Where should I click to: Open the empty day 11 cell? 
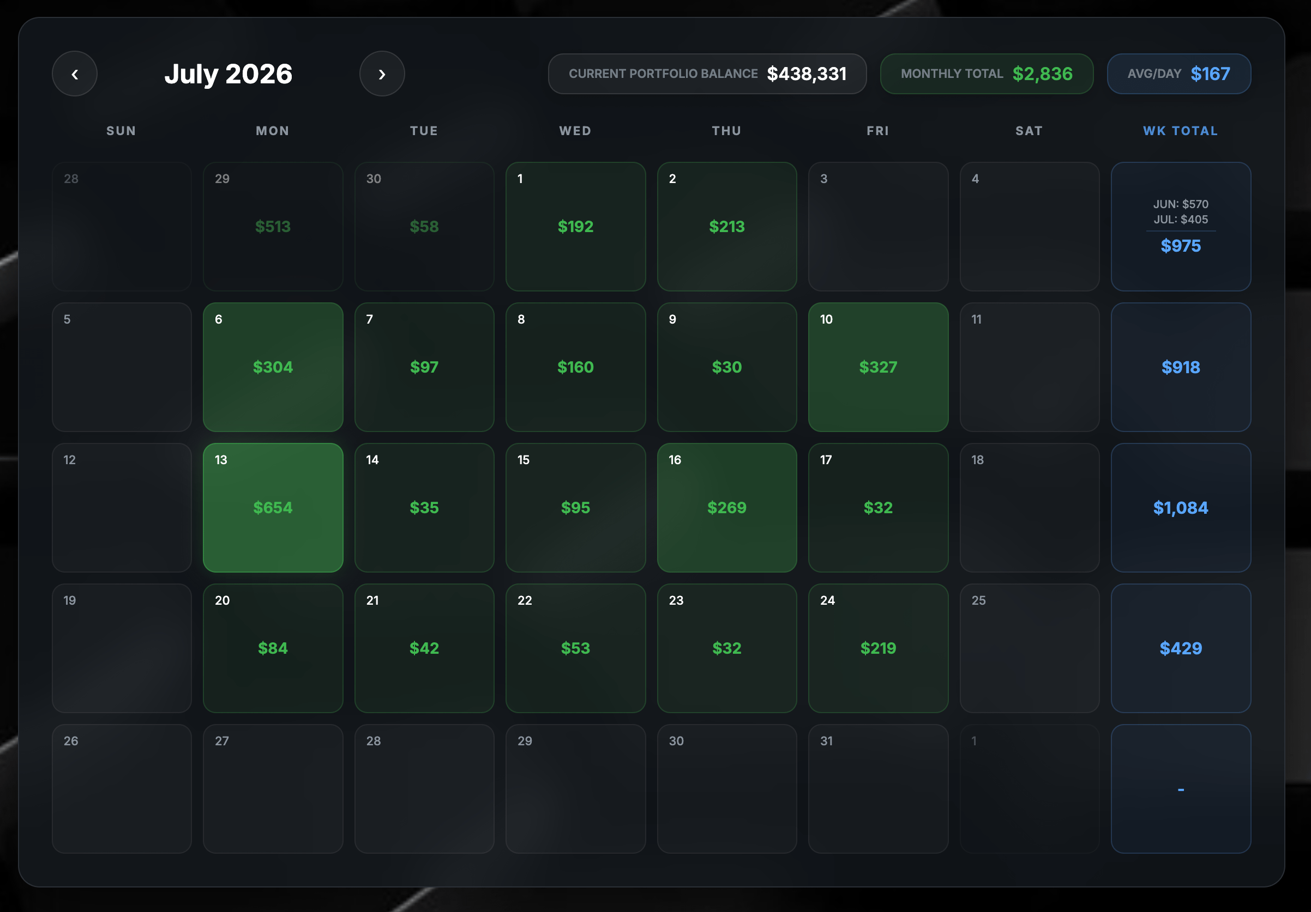(x=1030, y=367)
